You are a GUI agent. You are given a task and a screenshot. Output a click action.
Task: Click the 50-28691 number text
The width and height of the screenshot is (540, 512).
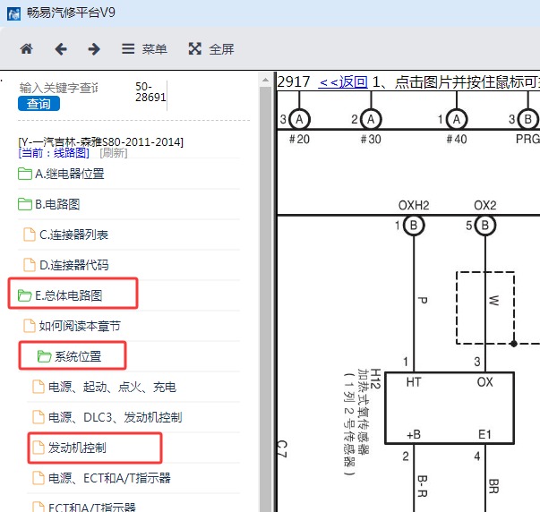(x=150, y=91)
